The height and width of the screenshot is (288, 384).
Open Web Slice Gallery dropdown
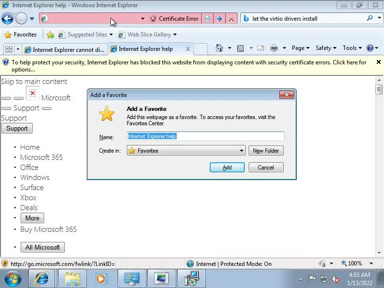tap(147, 35)
